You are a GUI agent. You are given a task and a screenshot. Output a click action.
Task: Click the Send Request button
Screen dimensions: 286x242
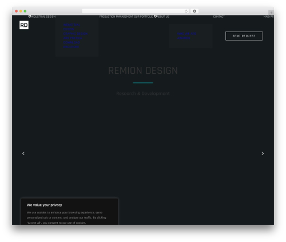point(244,36)
